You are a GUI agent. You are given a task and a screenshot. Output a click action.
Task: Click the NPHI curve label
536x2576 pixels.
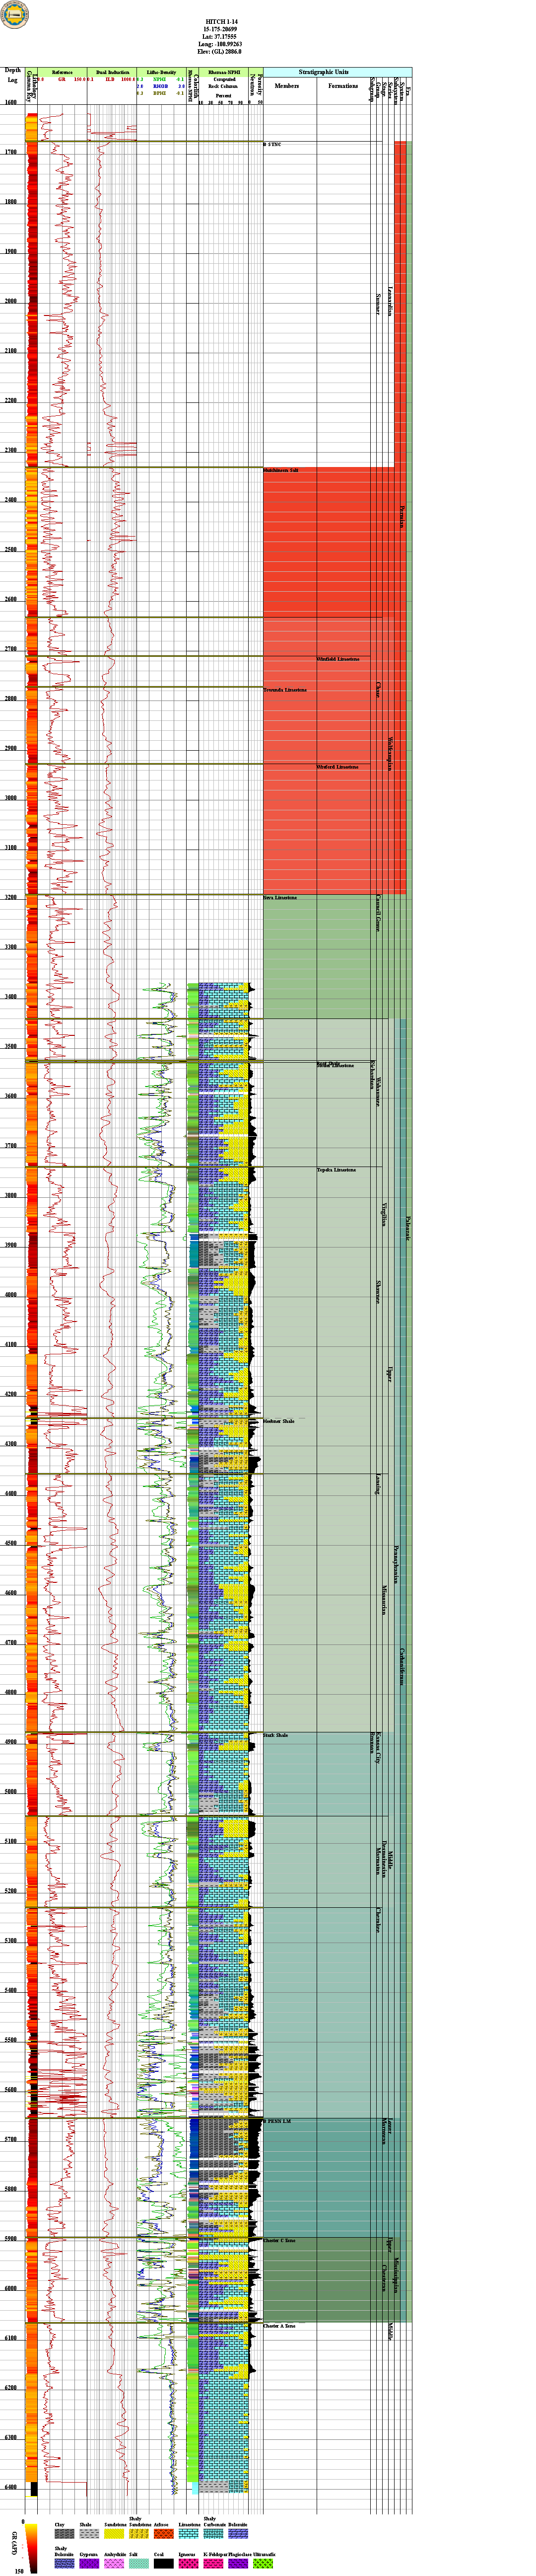pos(160,79)
